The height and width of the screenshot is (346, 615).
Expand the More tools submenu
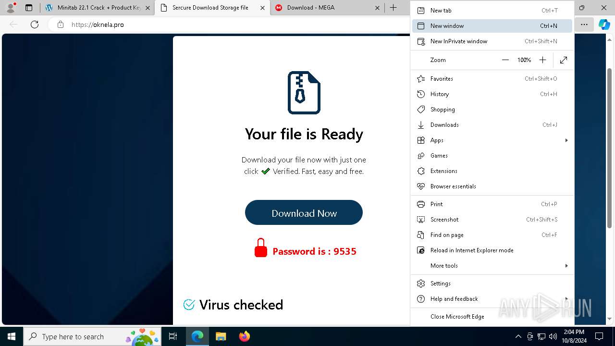tap(492, 266)
